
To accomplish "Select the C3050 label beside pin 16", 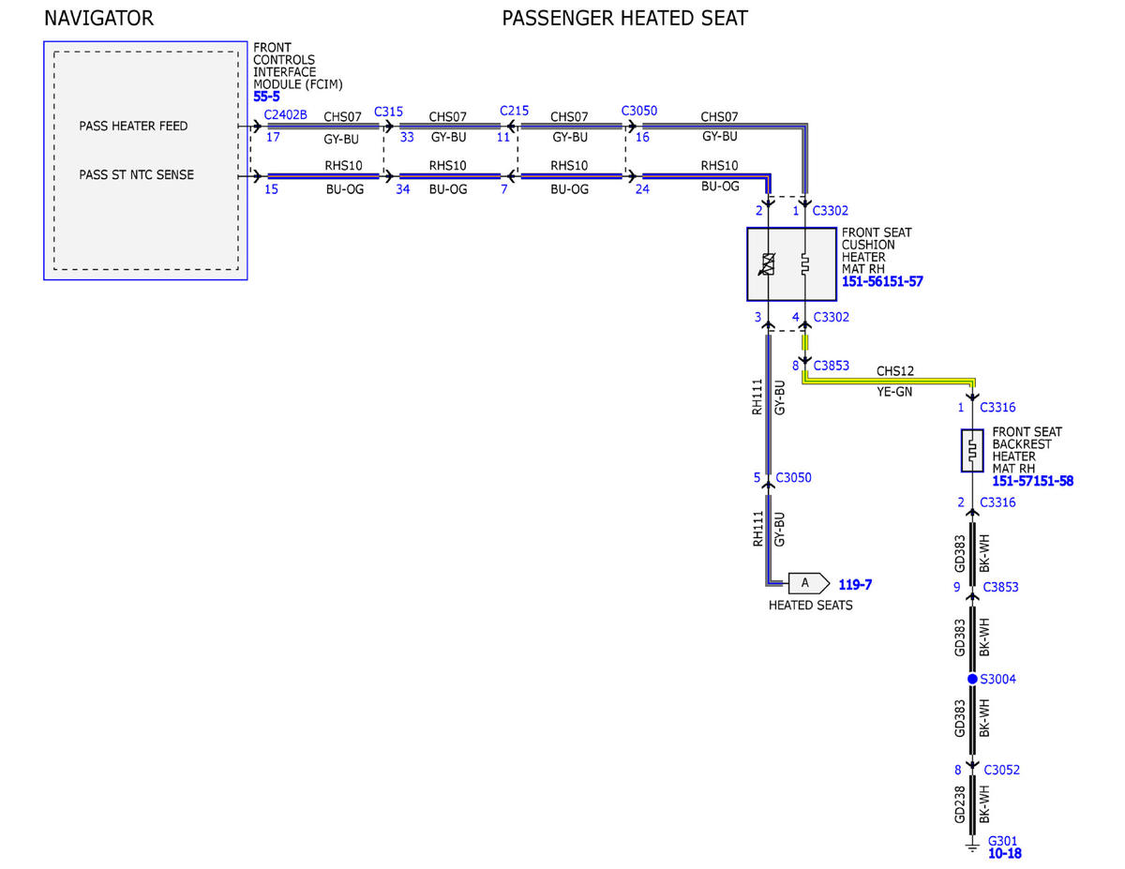I will [x=639, y=111].
